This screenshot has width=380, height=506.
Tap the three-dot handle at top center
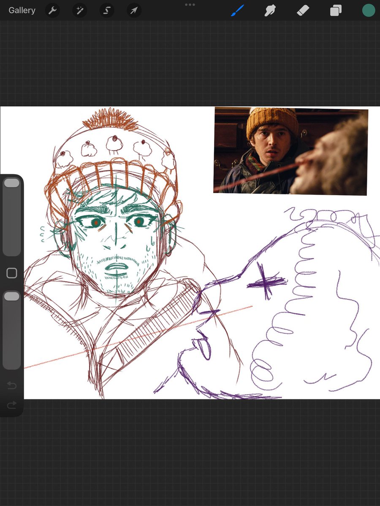point(190,5)
